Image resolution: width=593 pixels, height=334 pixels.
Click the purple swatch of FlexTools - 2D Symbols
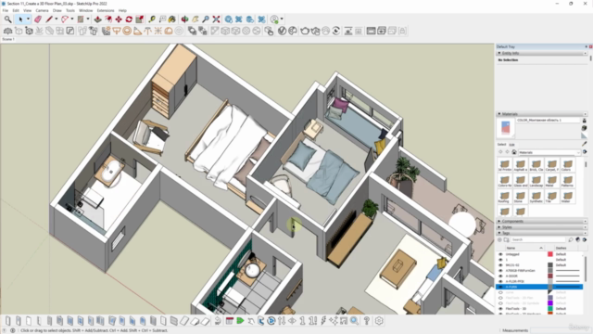tap(550, 303)
